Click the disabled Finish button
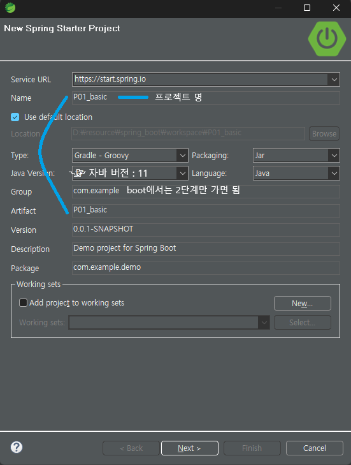The height and width of the screenshot is (465, 351). [x=252, y=448]
